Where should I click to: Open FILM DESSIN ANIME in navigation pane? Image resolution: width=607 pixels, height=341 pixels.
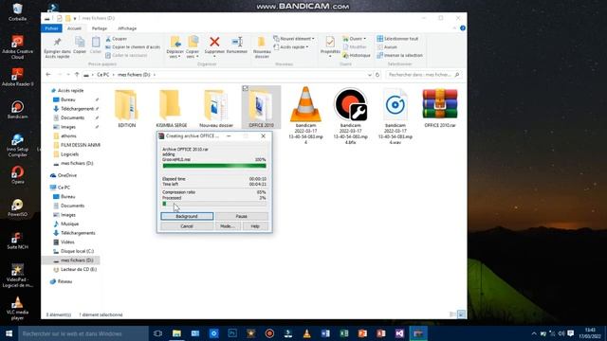80,145
